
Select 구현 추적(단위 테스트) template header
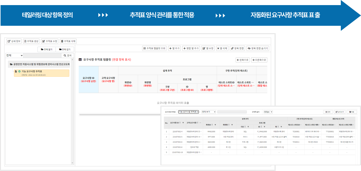click(236, 70)
